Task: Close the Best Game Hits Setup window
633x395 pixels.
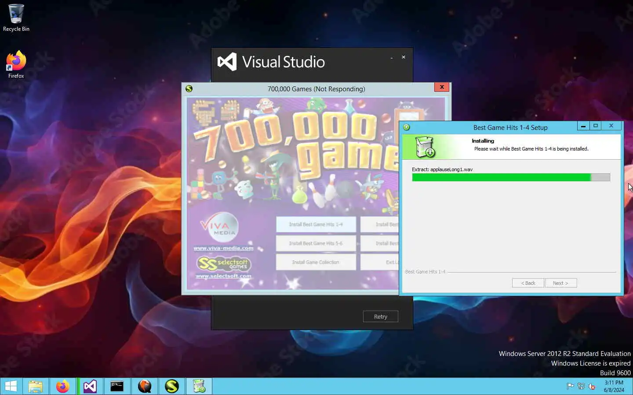Action: (x=611, y=126)
